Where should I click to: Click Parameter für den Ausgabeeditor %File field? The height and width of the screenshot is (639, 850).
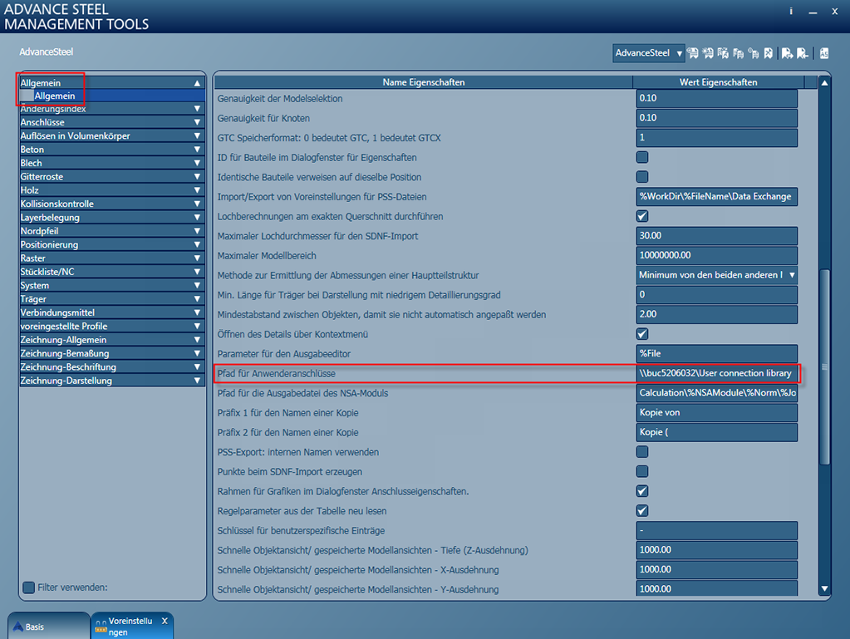(717, 353)
